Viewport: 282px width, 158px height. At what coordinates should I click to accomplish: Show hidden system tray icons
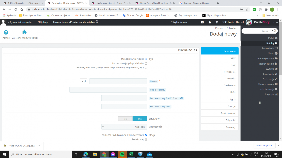233,154
